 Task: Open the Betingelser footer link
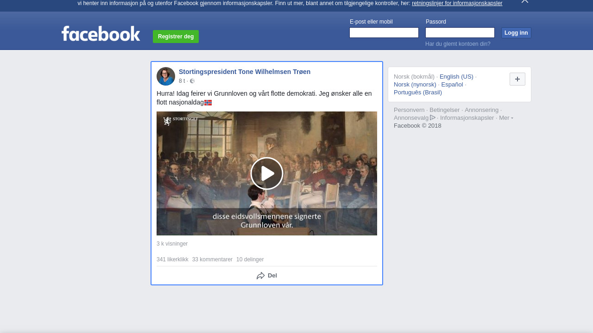[445, 110]
